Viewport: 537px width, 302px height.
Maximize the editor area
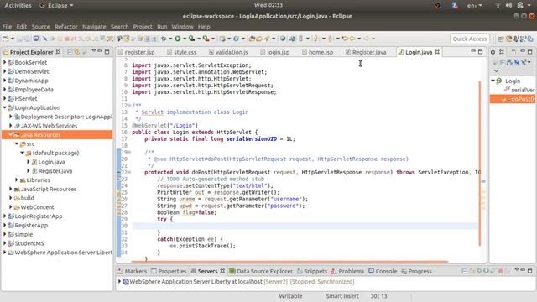480,52
